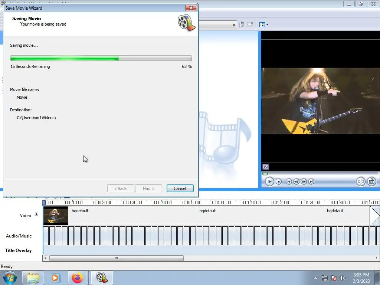Split the clip at current frame
The width and height of the screenshot is (380, 285).
[361, 181]
